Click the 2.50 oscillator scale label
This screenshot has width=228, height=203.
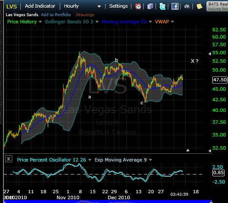coord(217,167)
